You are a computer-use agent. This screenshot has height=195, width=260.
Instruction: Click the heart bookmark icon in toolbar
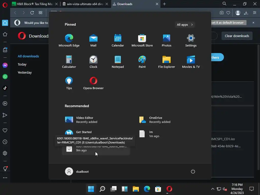point(228,13)
